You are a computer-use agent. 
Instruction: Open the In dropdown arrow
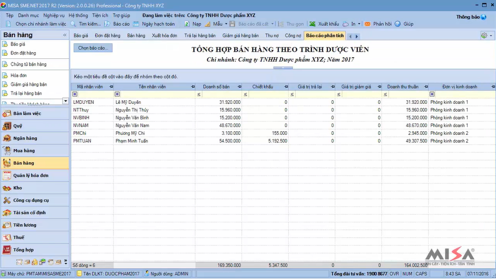[x=359, y=24]
